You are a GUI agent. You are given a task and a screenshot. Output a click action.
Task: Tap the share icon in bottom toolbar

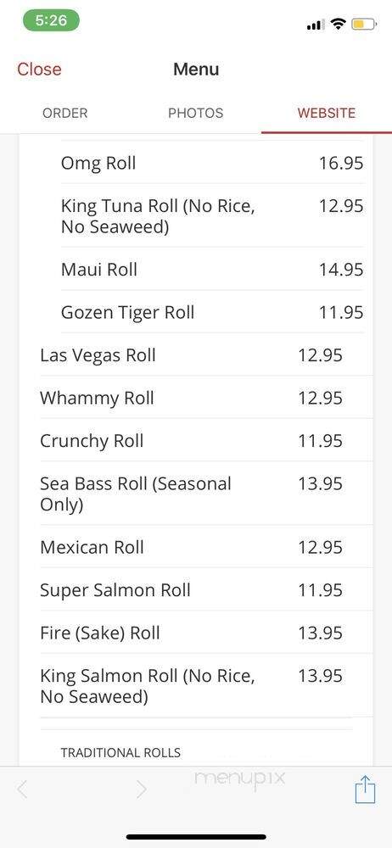(x=365, y=789)
